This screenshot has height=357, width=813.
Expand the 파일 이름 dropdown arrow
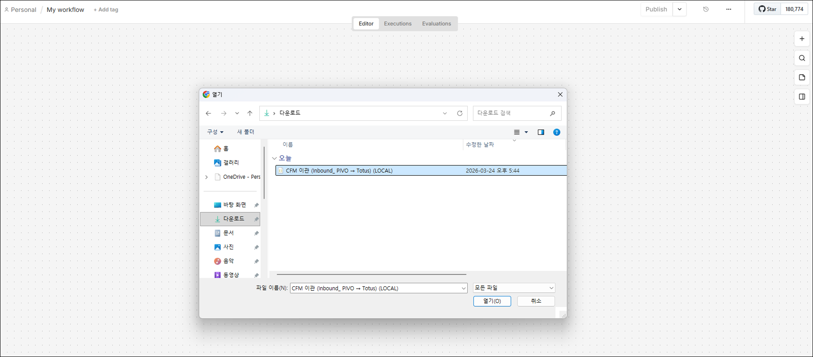[464, 288]
